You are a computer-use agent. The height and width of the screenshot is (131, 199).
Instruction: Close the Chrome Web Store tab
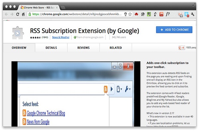click(57, 8)
